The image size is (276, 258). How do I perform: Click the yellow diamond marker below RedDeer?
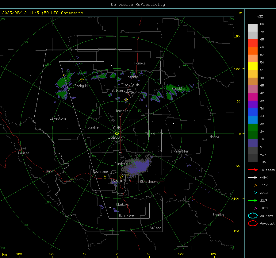[126, 100]
